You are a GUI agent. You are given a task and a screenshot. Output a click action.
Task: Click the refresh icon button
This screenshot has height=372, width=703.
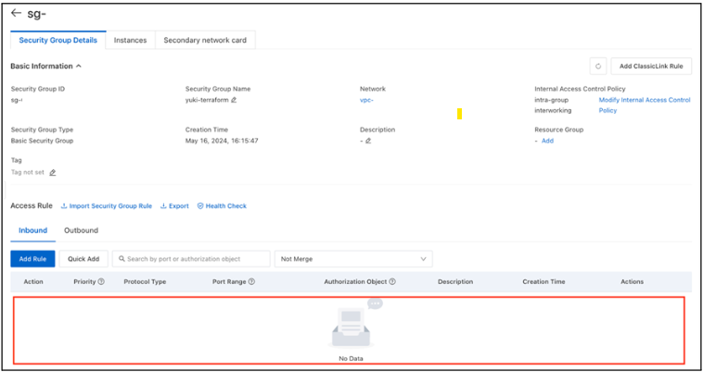[x=598, y=67]
